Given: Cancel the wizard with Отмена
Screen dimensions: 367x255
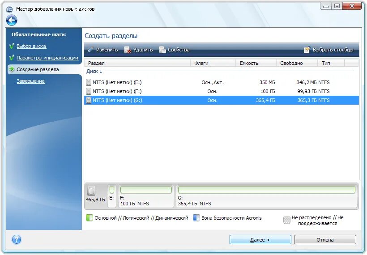Looking at the screenshot, I should coord(325,239).
